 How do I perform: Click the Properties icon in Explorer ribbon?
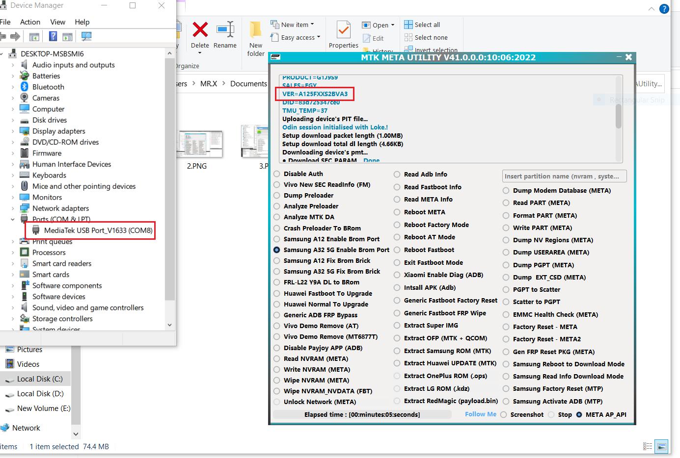tap(344, 30)
